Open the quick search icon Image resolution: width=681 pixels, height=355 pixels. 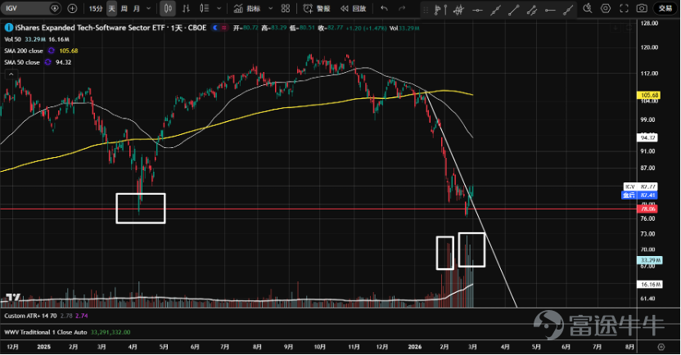[588, 8]
